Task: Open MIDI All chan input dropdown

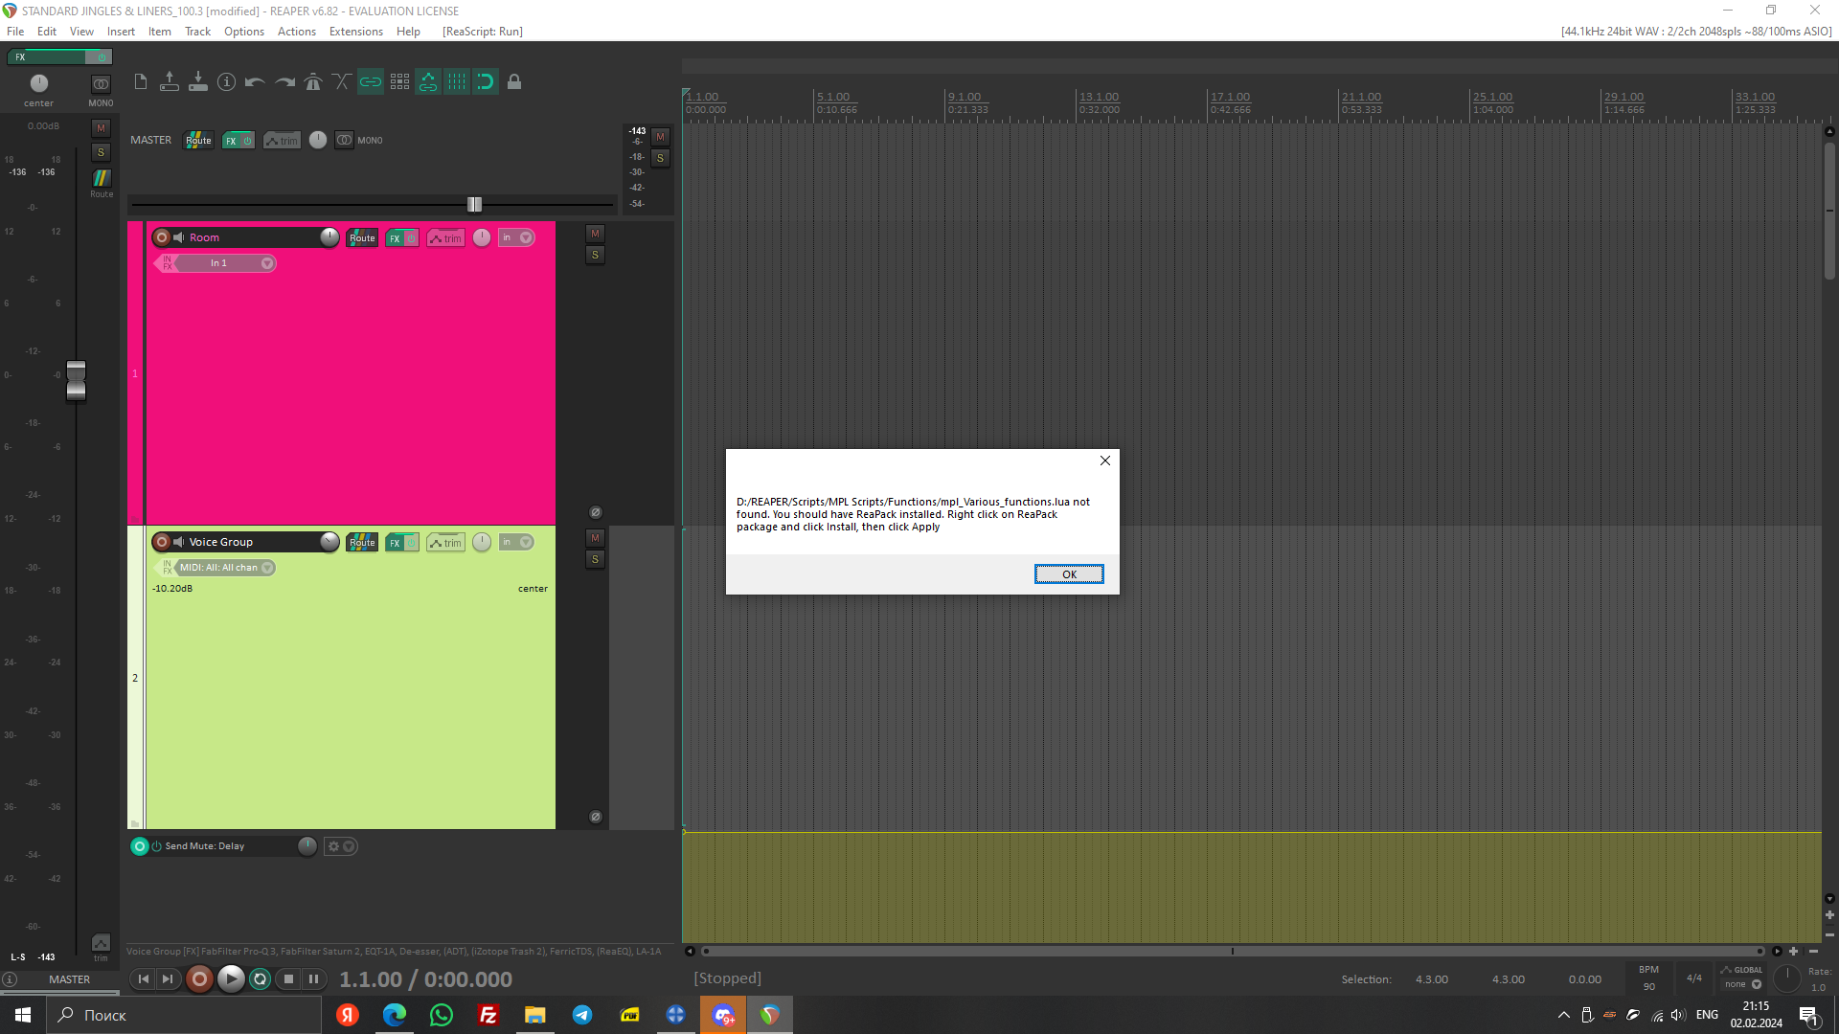Action: pyautogui.click(x=268, y=568)
